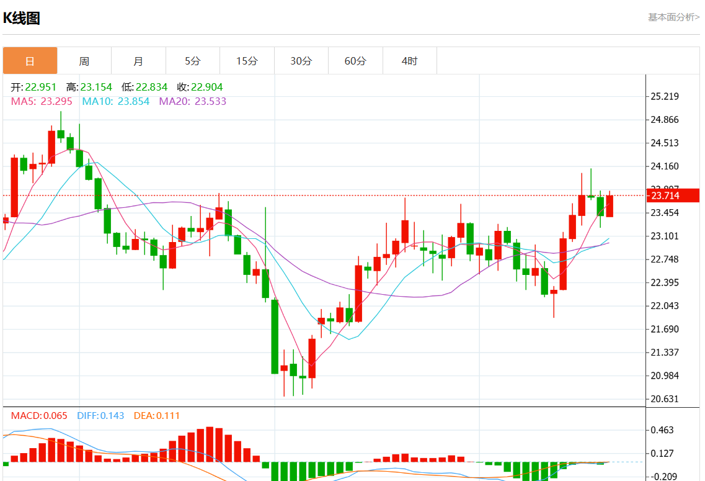705x481 pixels.
Task: Open the 30分 interval tab
Action: (x=301, y=61)
